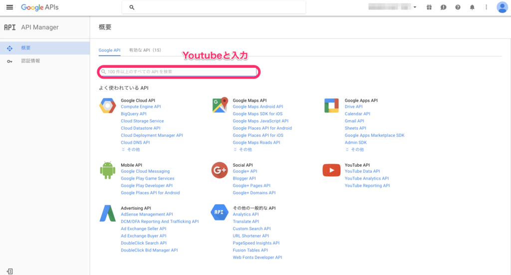This screenshot has width=511, height=275.
Task: Switch to the 有効な API (15) tab
Action: pyautogui.click(x=145, y=50)
